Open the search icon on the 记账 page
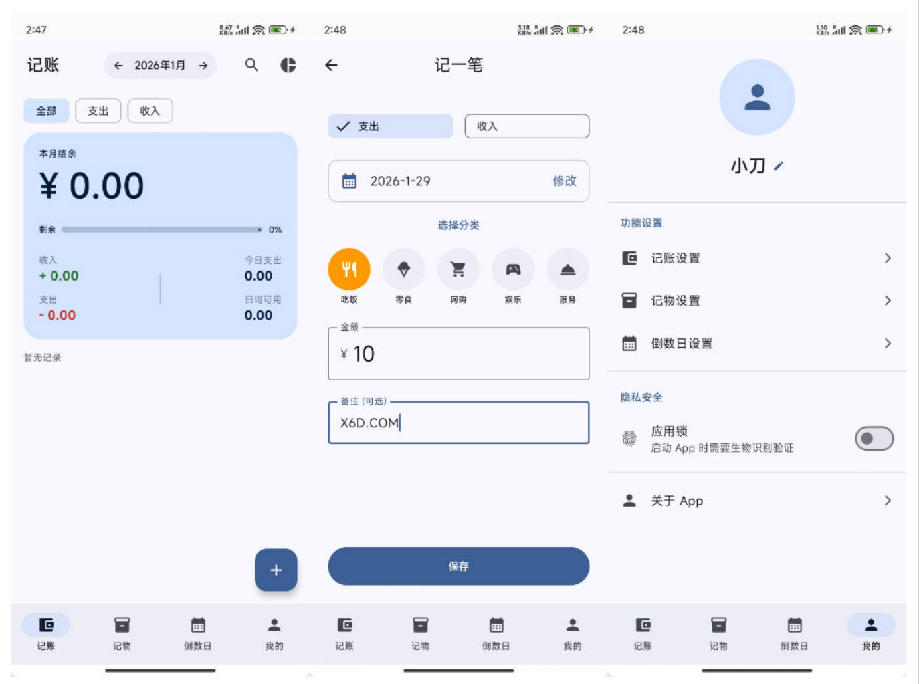 click(251, 65)
